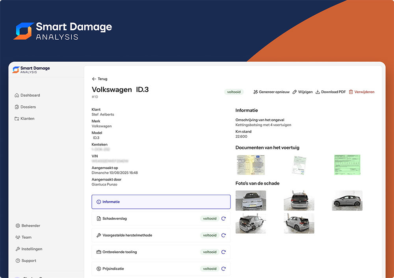Click the refresh icon beside Schadeverslag
The width and height of the screenshot is (394, 278).
(223, 219)
